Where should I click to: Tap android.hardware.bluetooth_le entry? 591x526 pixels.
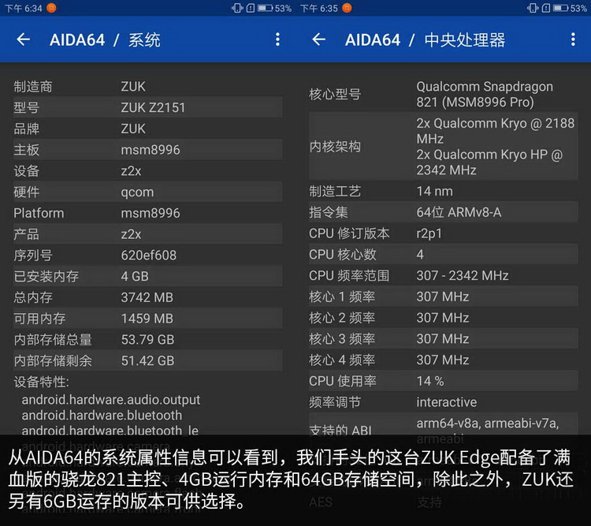click(110, 431)
